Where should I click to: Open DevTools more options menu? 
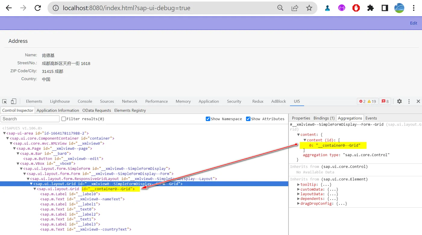click(409, 101)
